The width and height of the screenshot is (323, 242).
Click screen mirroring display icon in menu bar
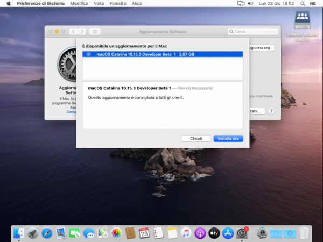click(241, 4)
